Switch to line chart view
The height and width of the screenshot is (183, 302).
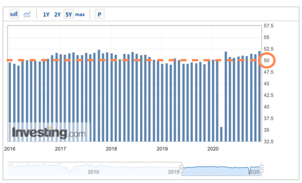pyautogui.click(x=27, y=14)
